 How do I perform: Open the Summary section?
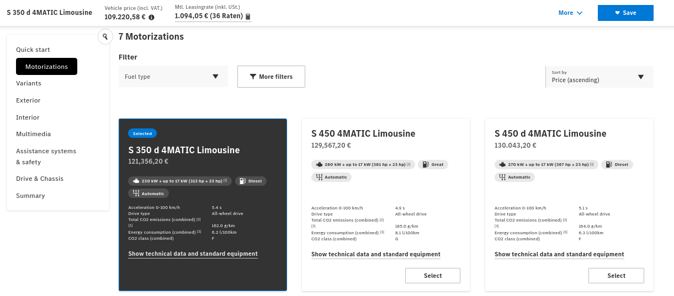click(x=30, y=196)
